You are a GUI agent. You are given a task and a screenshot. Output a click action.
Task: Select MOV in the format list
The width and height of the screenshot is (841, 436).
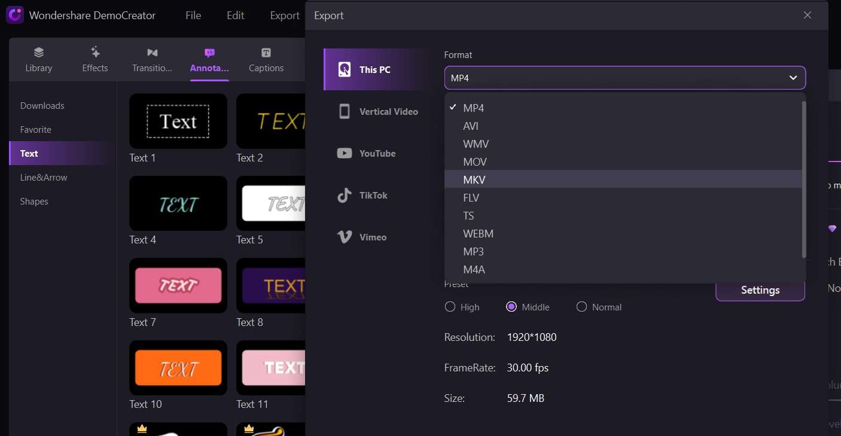click(x=623, y=162)
